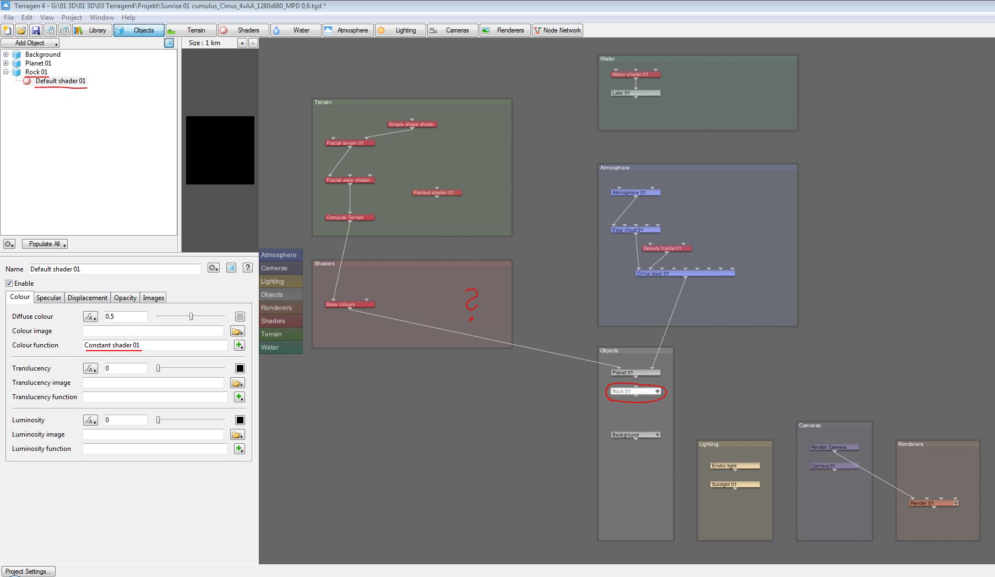Switch to the Cameras layout
This screenshot has width=995, height=577.
pos(453,30)
